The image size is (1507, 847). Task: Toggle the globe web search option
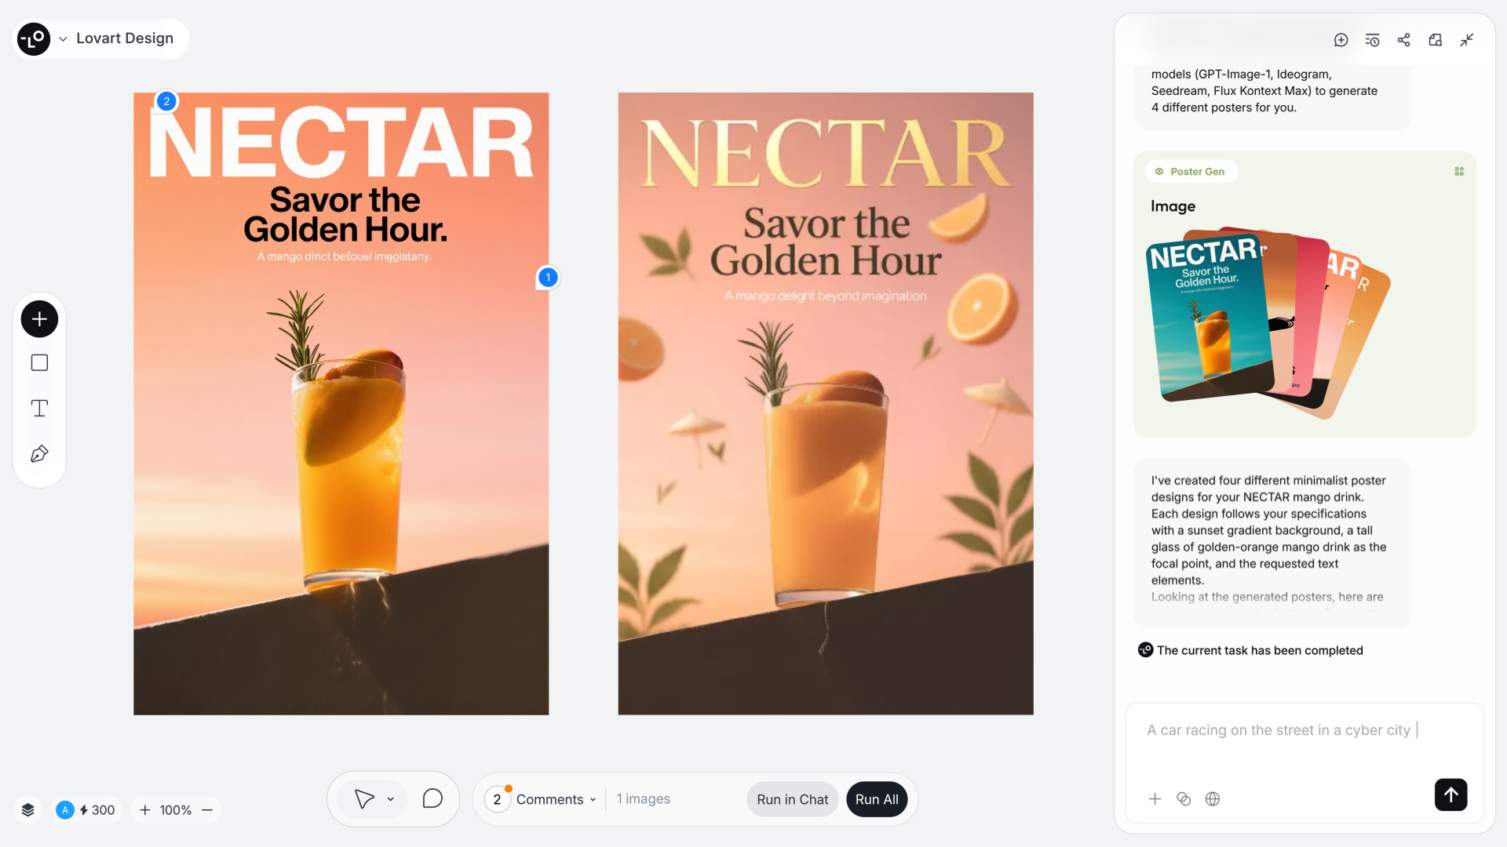click(x=1213, y=799)
